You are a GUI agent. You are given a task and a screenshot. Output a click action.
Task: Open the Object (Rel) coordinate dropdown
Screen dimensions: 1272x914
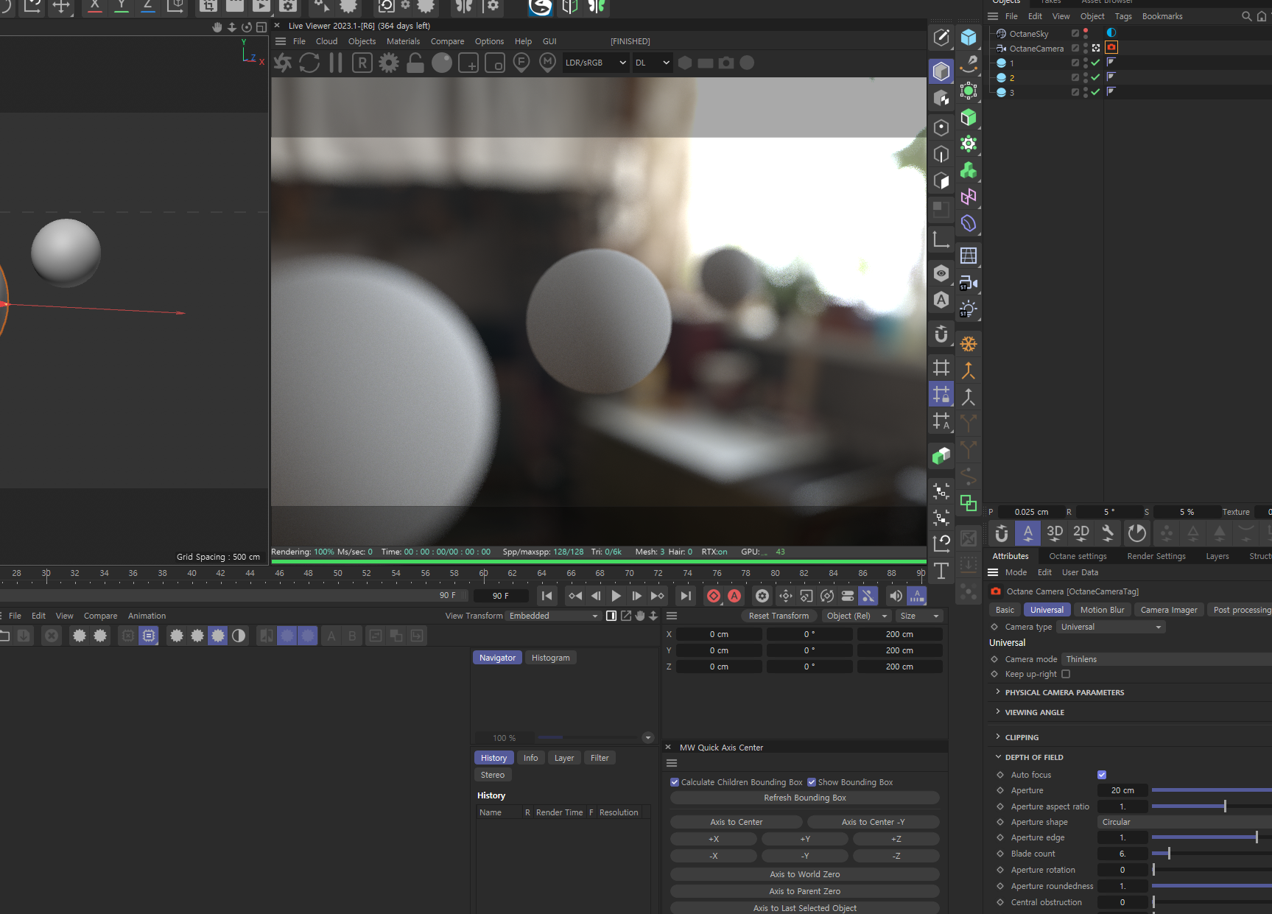pyautogui.click(x=856, y=616)
